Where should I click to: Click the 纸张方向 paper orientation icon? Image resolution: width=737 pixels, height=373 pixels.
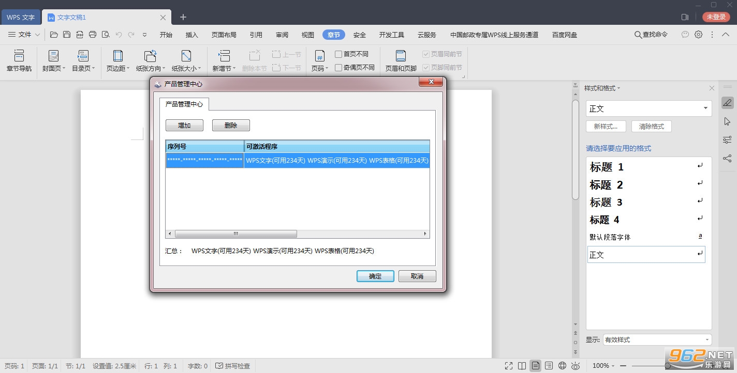click(x=151, y=56)
